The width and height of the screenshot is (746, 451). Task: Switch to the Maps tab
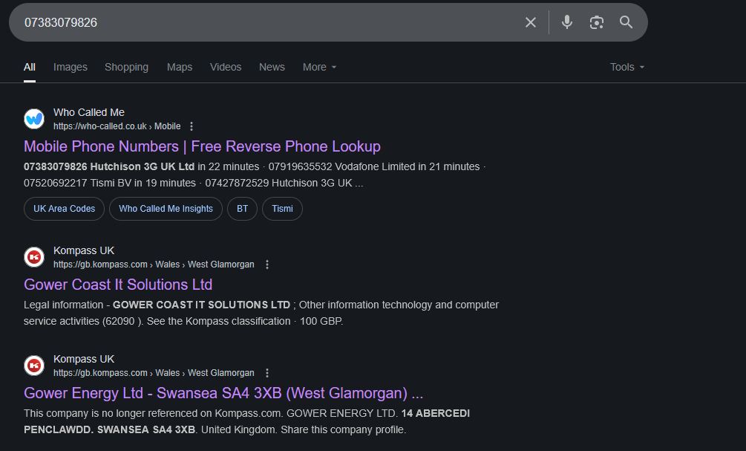click(180, 67)
